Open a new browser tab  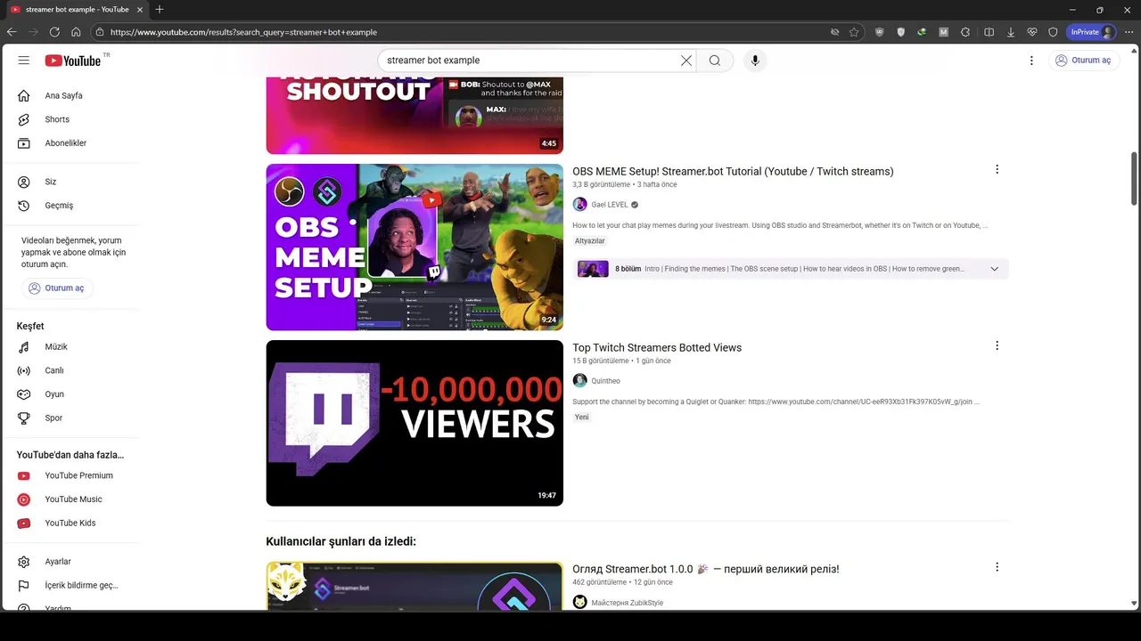click(160, 10)
